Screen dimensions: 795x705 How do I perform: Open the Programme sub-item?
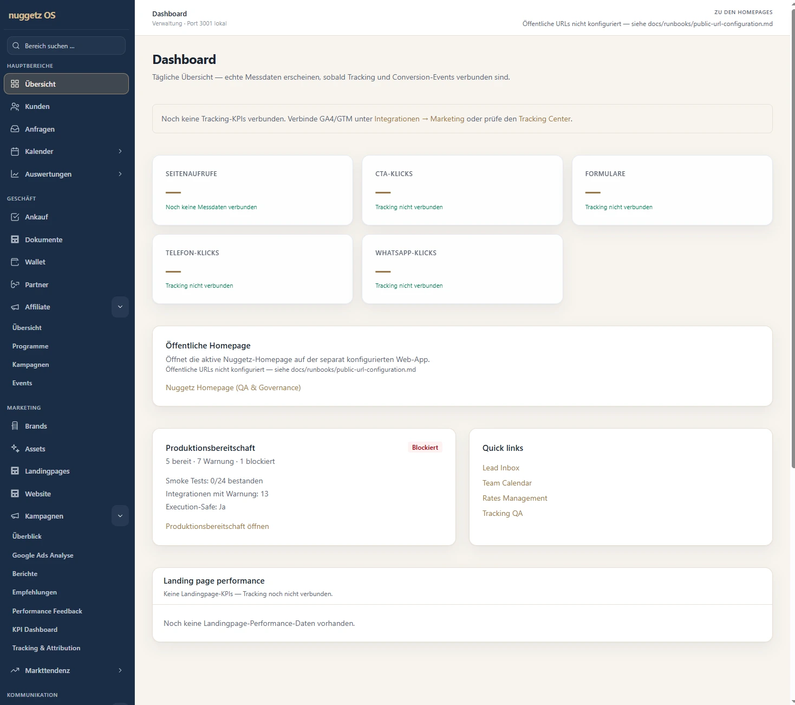coord(30,346)
